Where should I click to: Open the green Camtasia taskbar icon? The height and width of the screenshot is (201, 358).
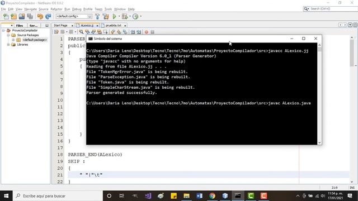coord(251,196)
